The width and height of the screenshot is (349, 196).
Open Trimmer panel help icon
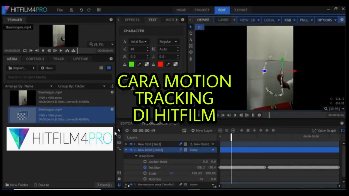111,20
